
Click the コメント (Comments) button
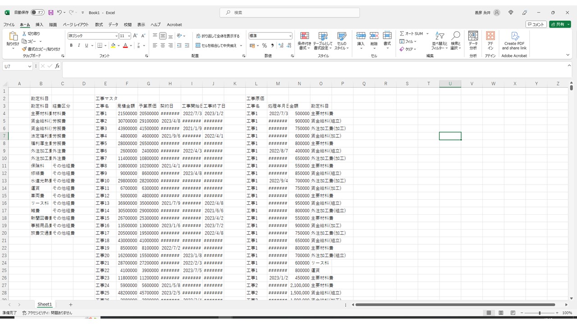[x=536, y=24]
